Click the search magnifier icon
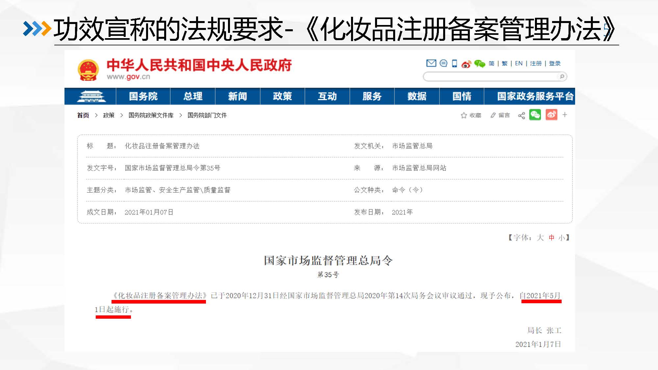The height and width of the screenshot is (370, 658). pyautogui.click(x=562, y=77)
